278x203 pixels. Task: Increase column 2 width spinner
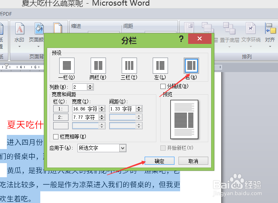pyautogui.click(x=102, y=116)
